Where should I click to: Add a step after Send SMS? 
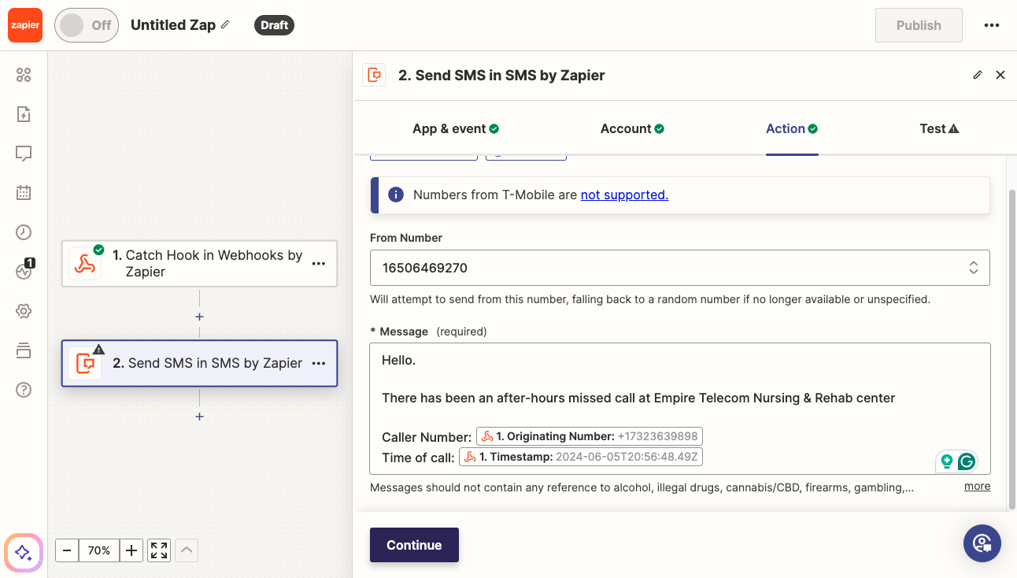tap(200, 416)
